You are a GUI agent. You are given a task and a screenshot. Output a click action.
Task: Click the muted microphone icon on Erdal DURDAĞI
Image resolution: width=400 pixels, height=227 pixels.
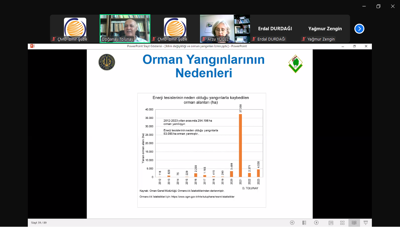(254, 39)
